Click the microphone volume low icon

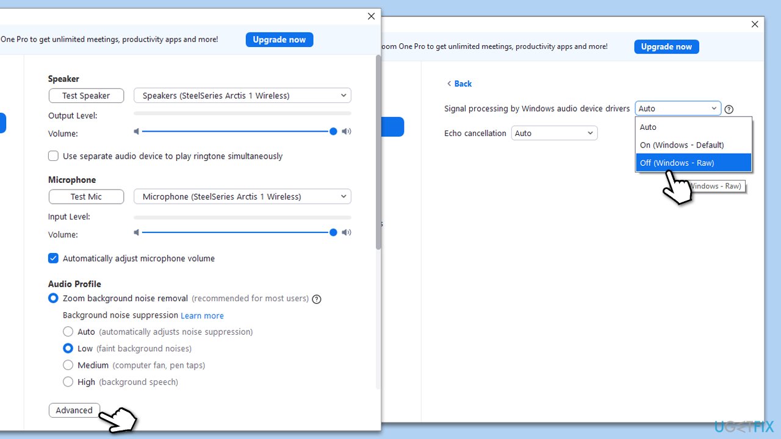tap(137, 232)
